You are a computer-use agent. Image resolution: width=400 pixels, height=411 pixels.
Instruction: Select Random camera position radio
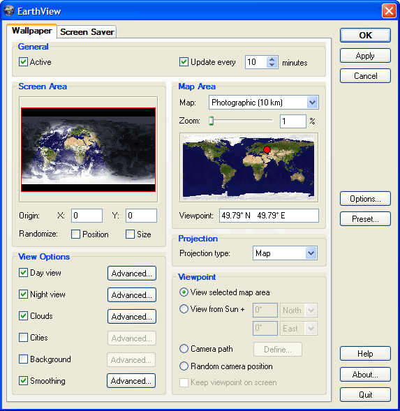184,366
